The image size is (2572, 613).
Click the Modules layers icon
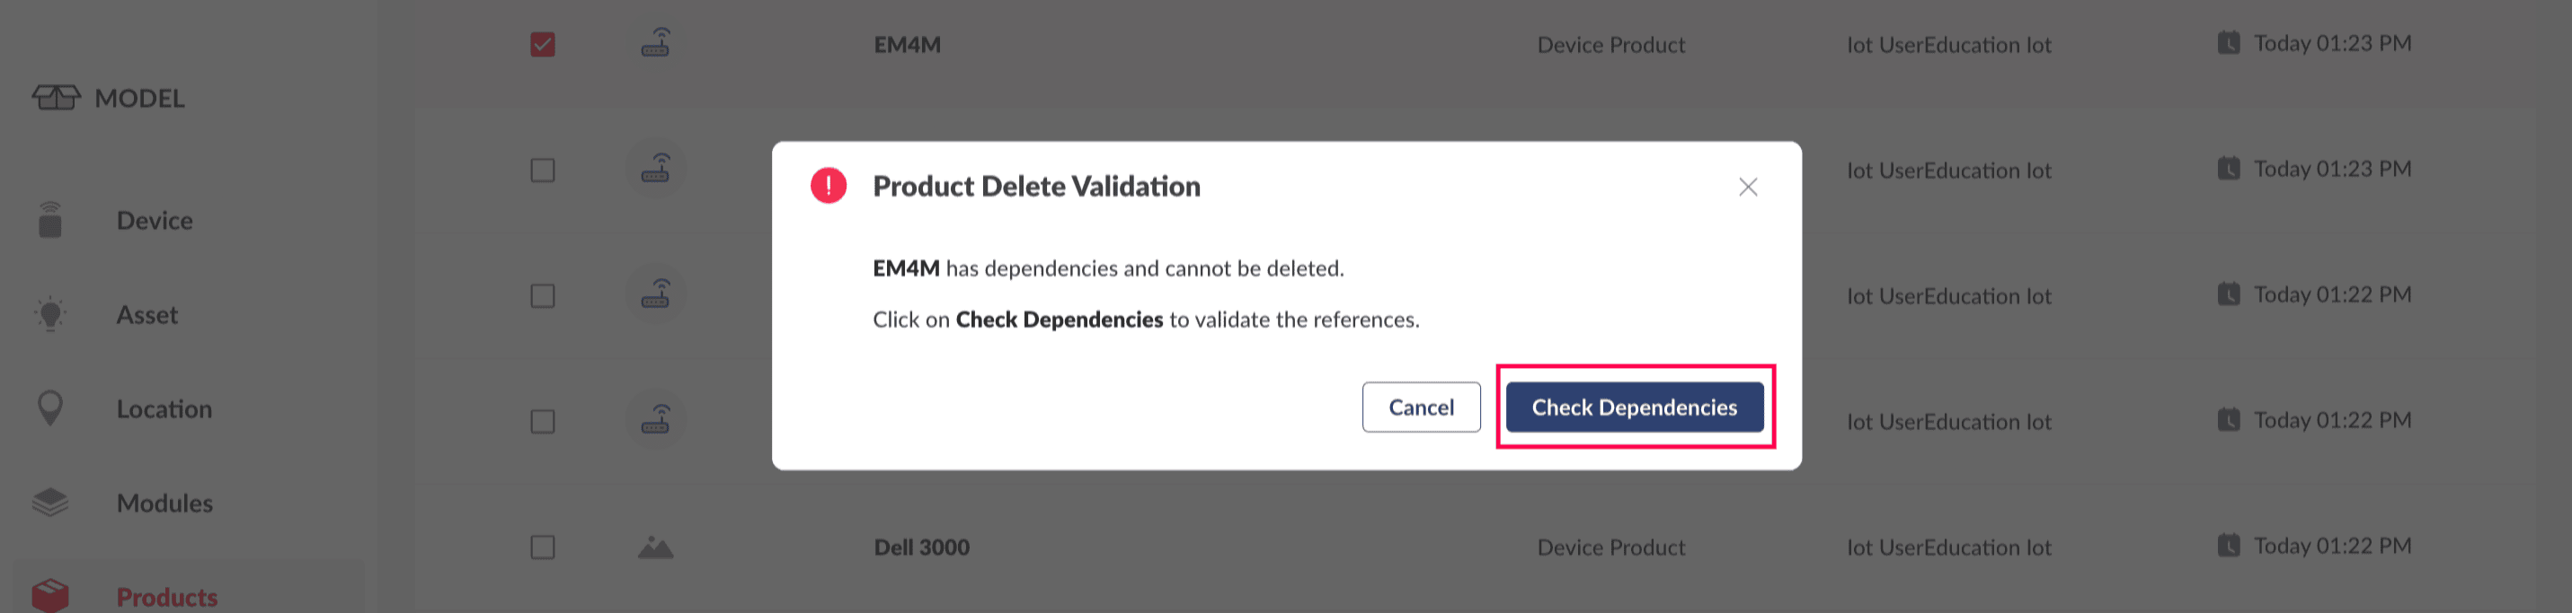click(50, 503)
